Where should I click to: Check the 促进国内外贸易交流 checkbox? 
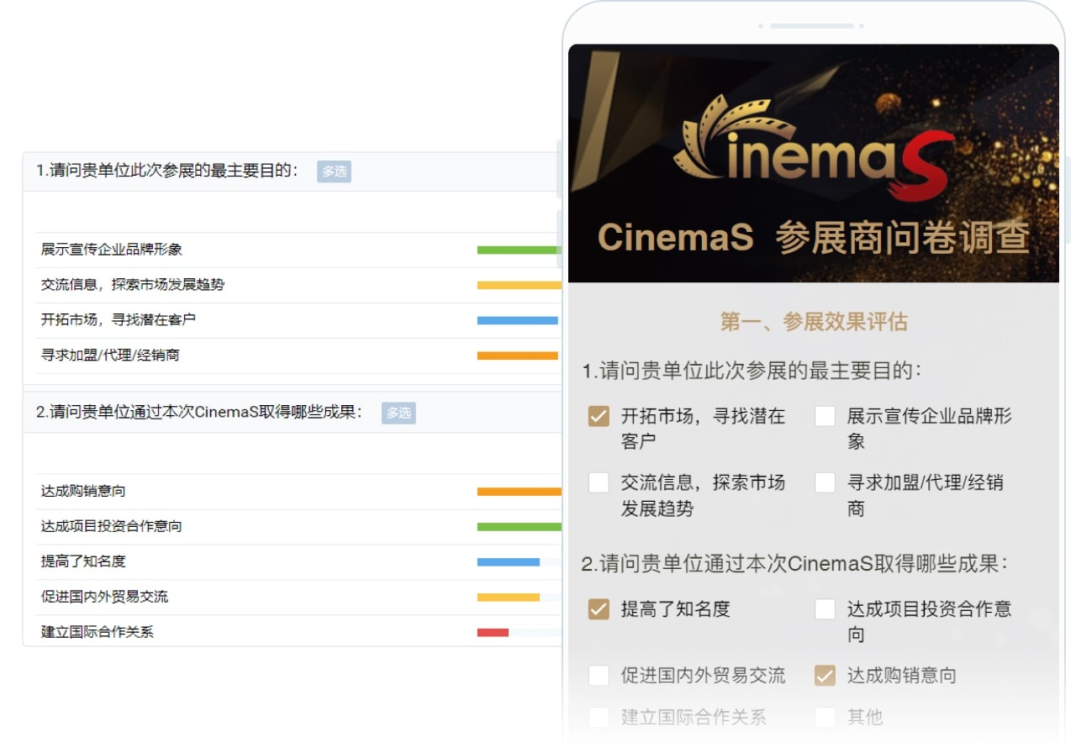pos(599,676)
